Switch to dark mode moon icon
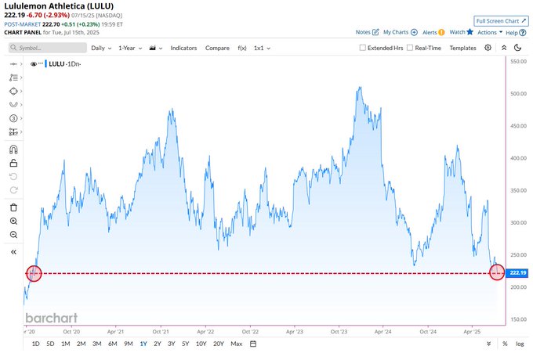The image size is (533, 353). coord(517,48)
